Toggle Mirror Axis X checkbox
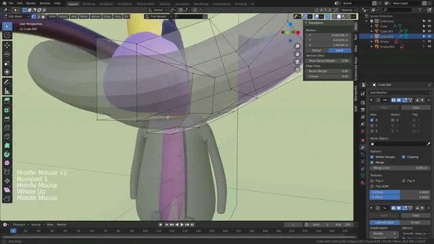The image size is (434, 244). pos(372,120)
